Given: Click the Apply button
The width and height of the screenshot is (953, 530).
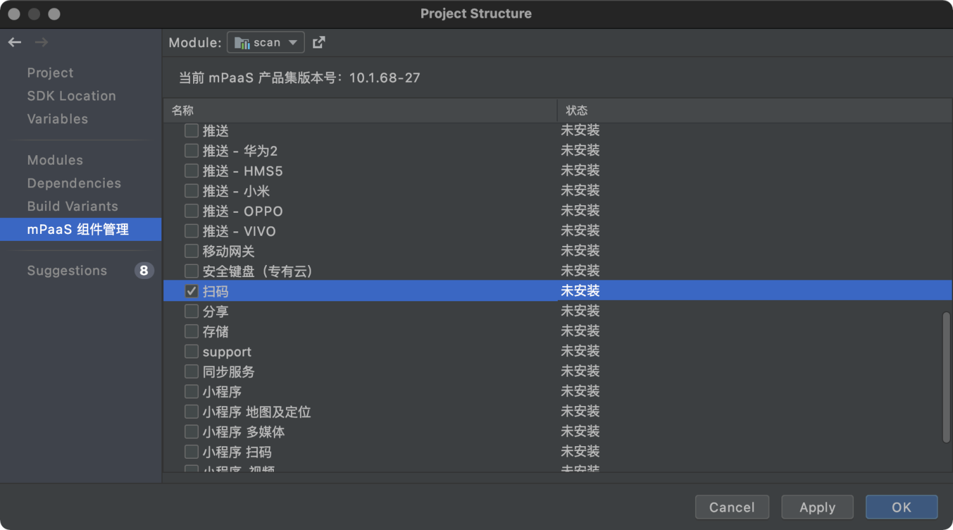Looking at the screenshot, I should [x=817, y=507].
